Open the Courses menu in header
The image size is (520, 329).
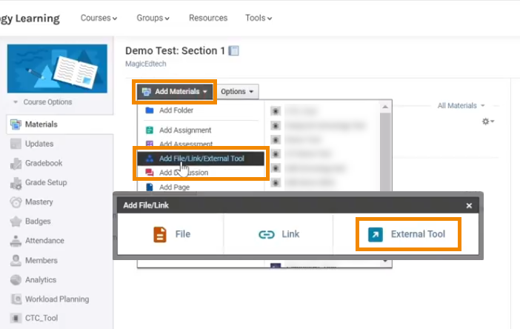point(99,18)
